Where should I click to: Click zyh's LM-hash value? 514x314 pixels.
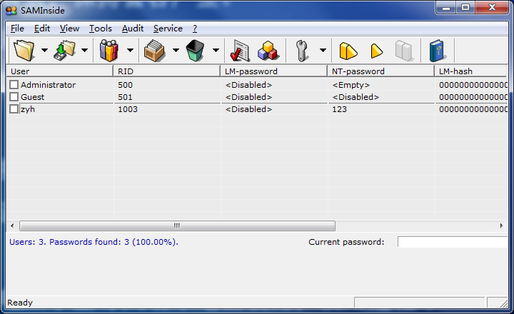tap(473, 109)
